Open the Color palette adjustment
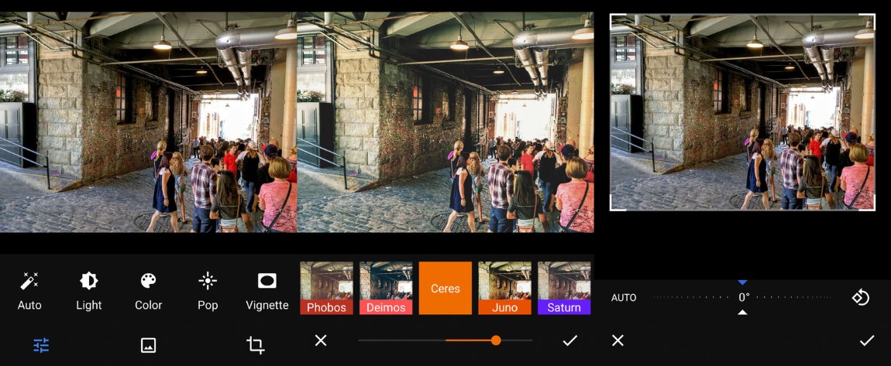Image resolution: width=891 pixels, height=366 pixels. pos(148,291)
